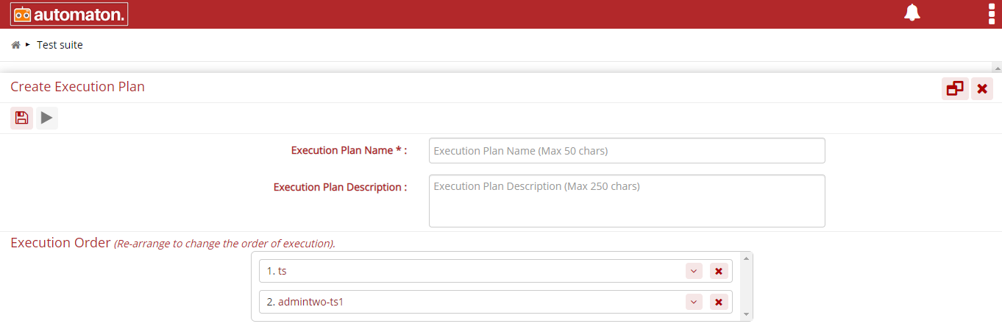Select the 1. ts execution order row

495,271
